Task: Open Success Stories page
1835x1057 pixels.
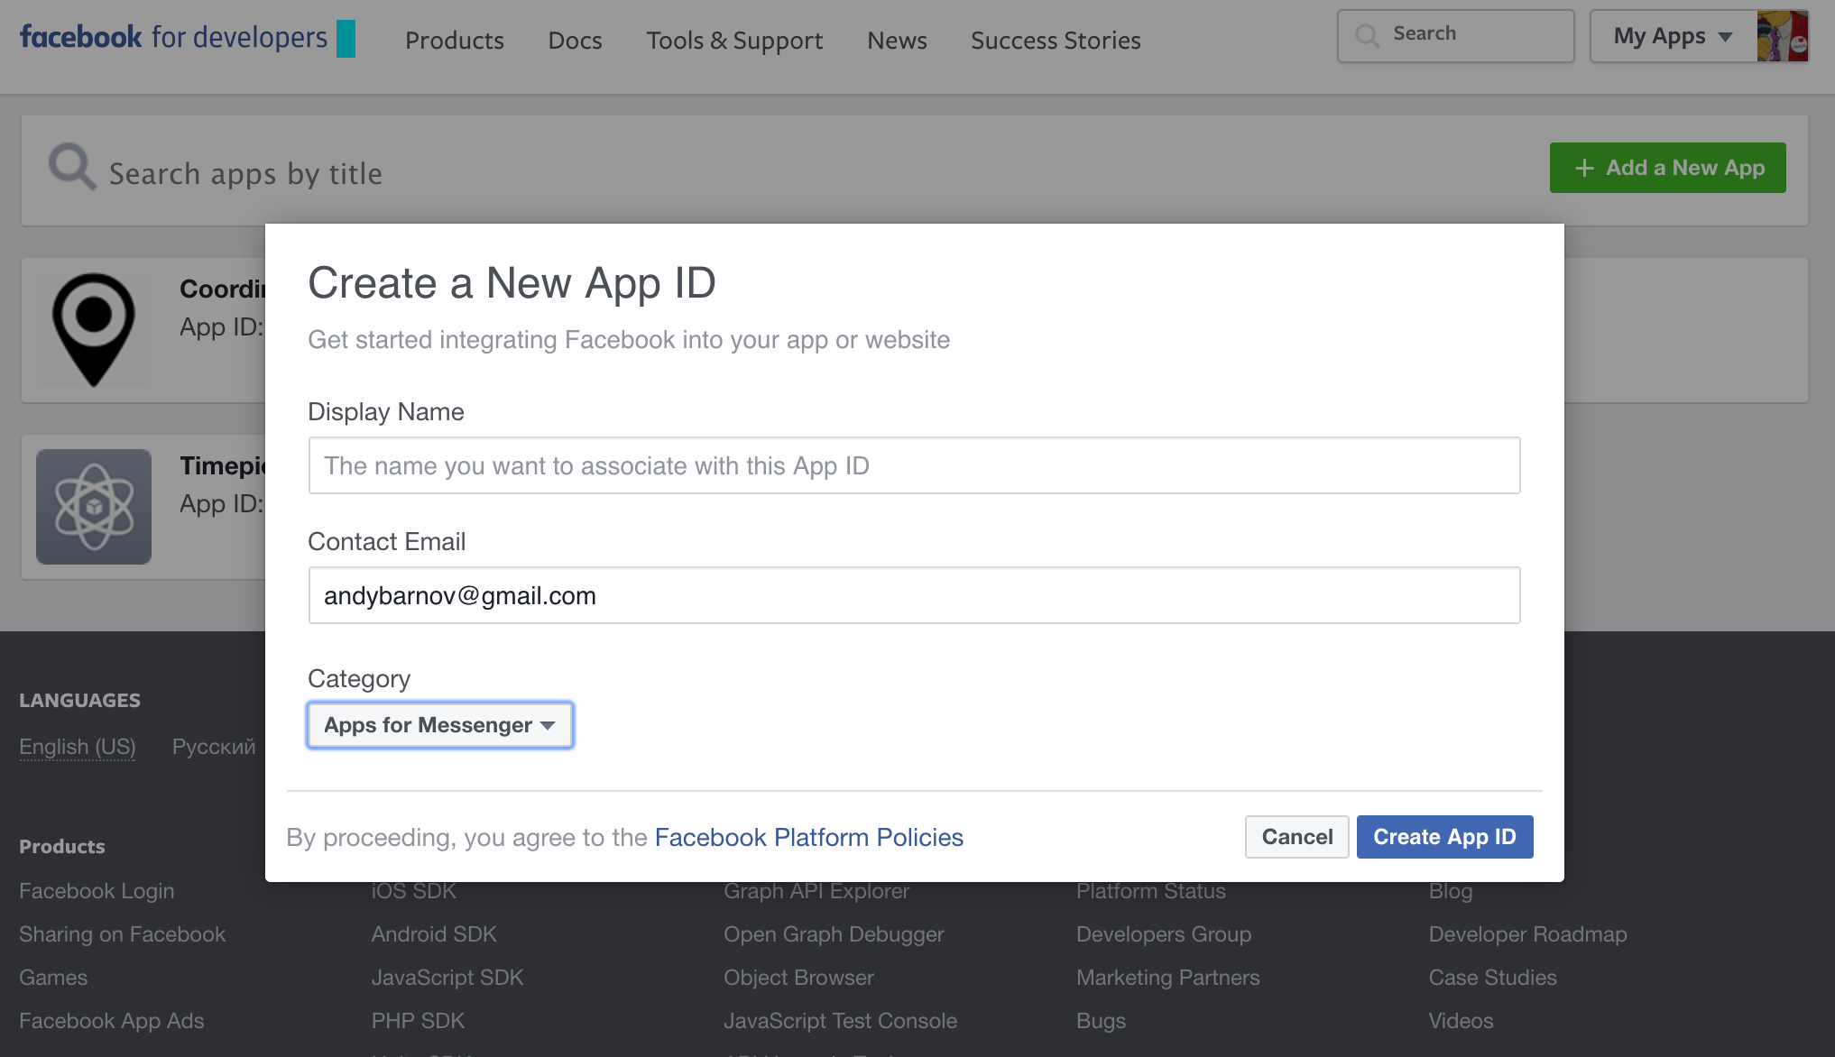Action: [x=1056, y=41]
